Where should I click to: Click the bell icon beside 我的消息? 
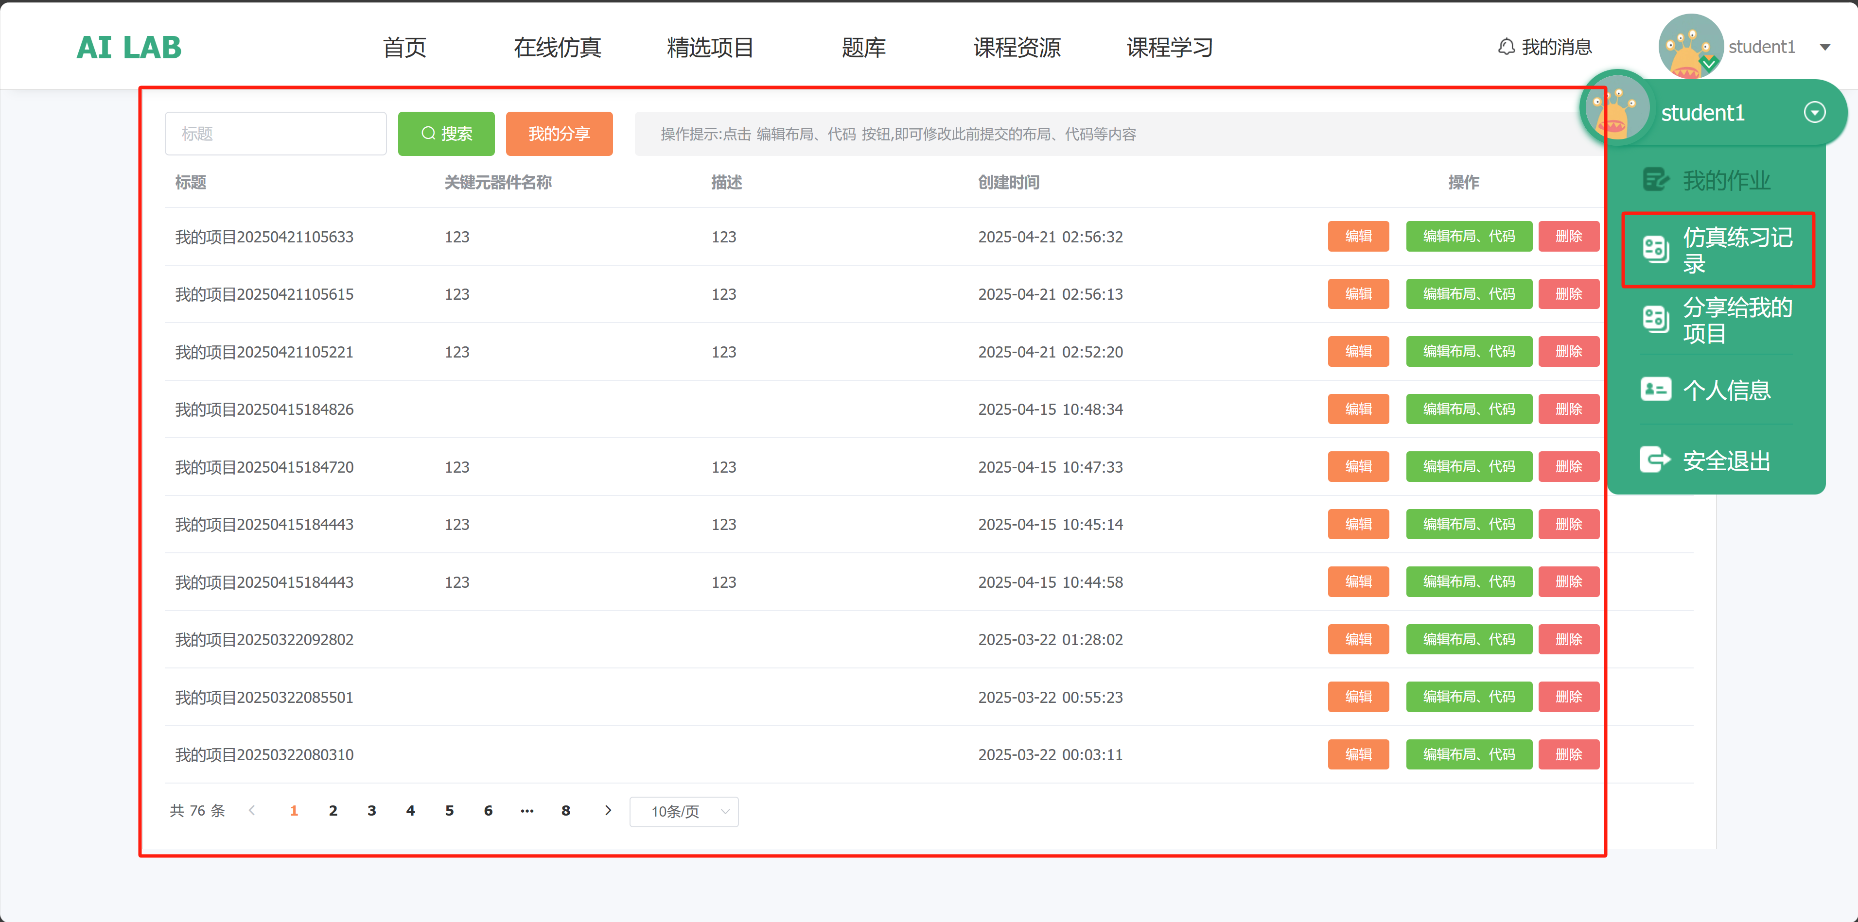pyautogui.click(x=1506, y=47)
